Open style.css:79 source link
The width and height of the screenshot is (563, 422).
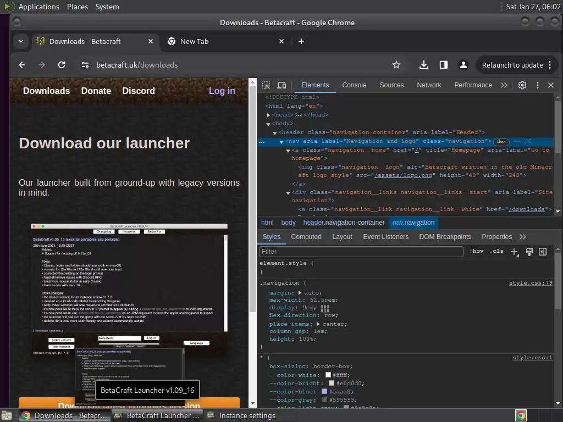click(531, 283)
